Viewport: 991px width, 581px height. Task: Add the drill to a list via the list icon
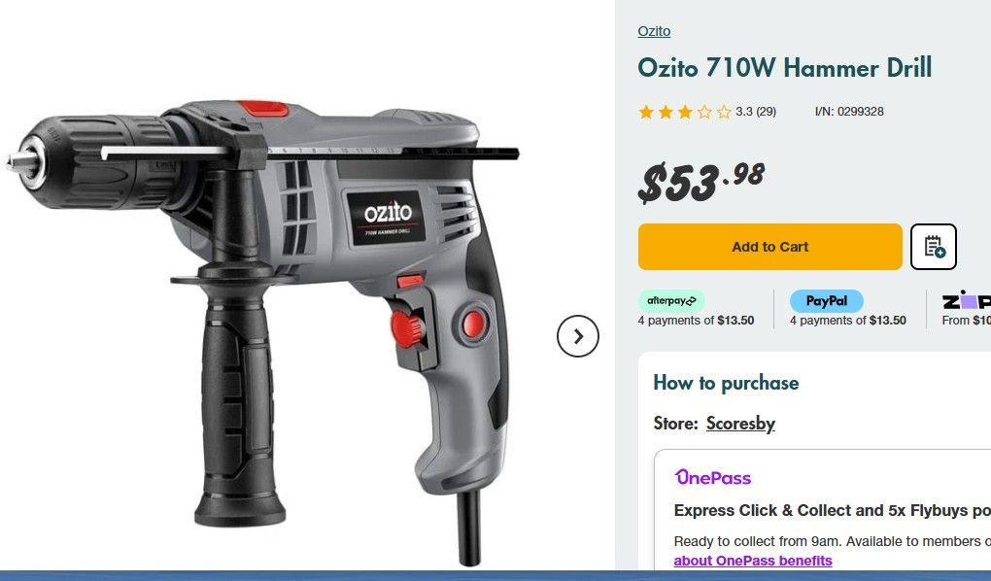[934, 247]
